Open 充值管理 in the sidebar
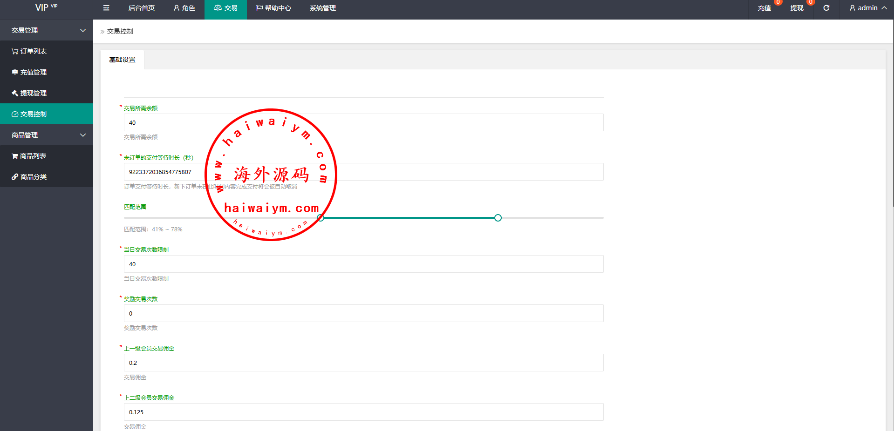894x431 pixels. click(x=29, y=72)
